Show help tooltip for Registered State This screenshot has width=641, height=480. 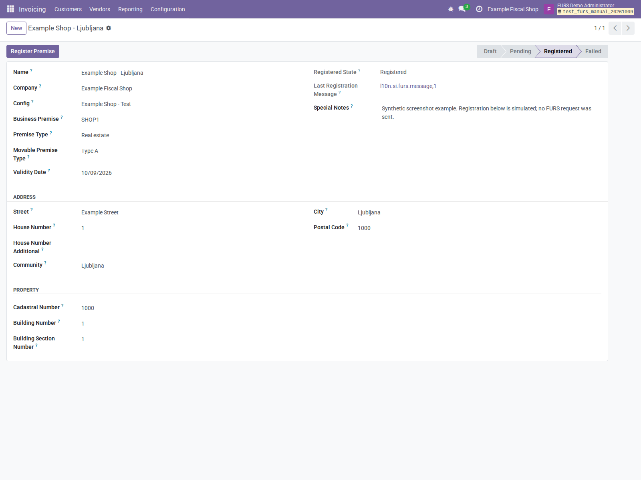coord(359,70)
